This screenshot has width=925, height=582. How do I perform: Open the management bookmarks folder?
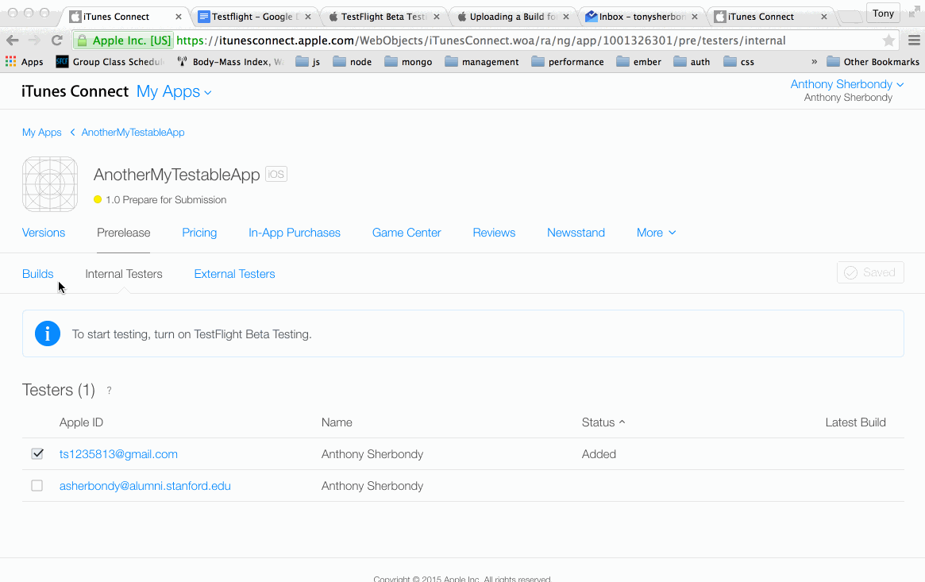[x=482, y=62]
